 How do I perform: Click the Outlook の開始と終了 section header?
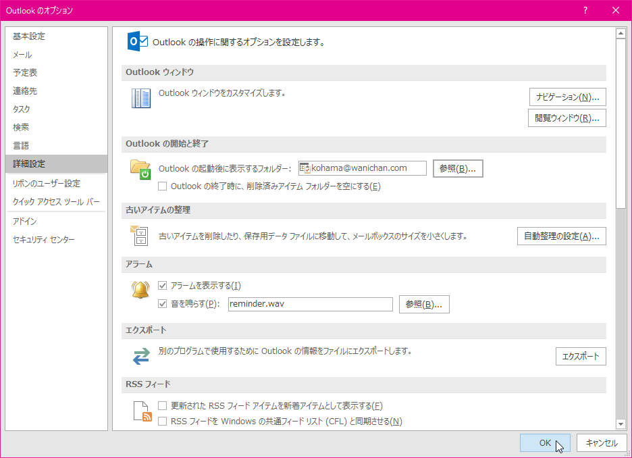tap(364, 144)
